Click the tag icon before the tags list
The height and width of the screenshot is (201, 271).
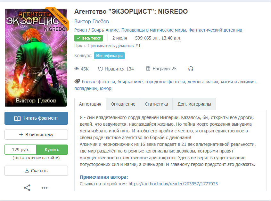coord(77,81)
